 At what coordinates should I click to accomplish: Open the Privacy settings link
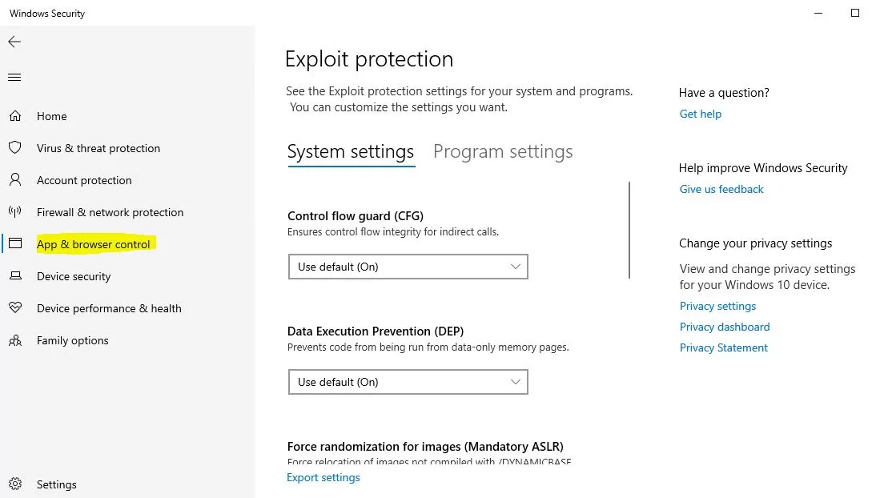click(717, 306)
